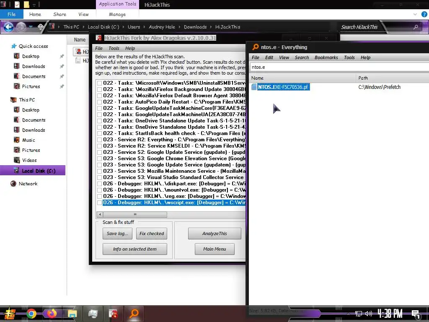Open Manage tab under Application Tools
The width and height of the screenshot is (429, 322).
pyautogui.click(x=117, y=14)
